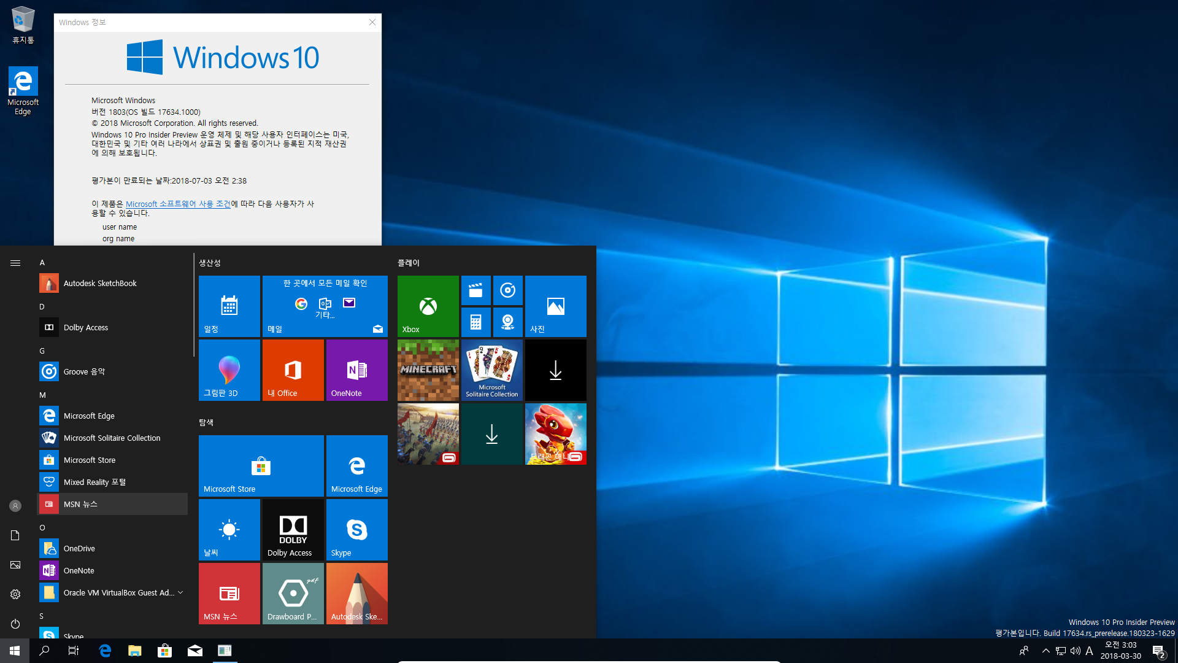Open the Calendar (일정) tile
The image size is (1178, 663).
(229, 306)
